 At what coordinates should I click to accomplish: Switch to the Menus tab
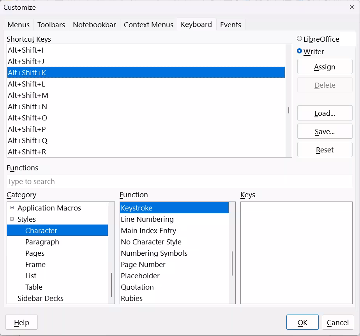coord(18,24)
